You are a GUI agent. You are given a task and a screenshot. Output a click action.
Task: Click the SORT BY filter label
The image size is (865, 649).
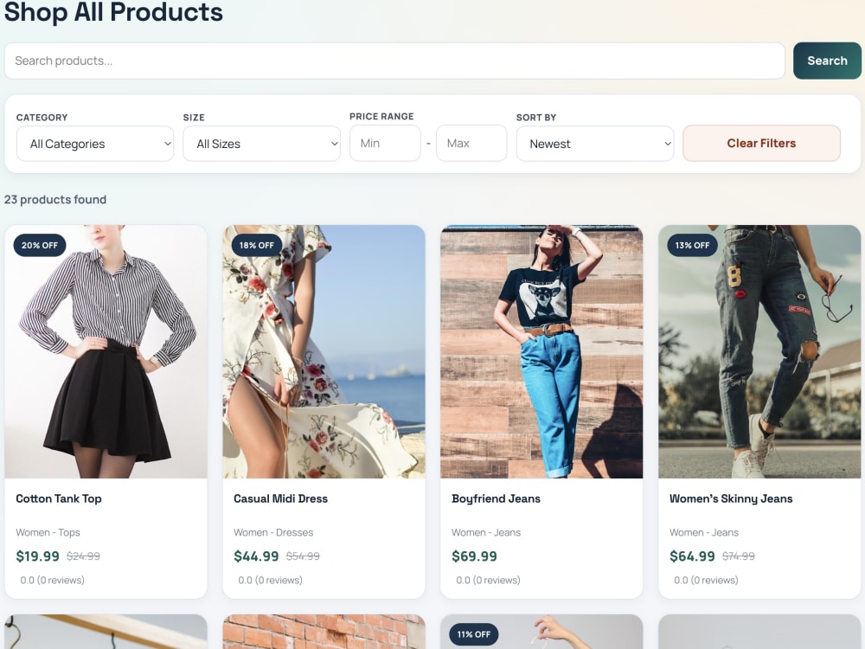click(536, 118)
